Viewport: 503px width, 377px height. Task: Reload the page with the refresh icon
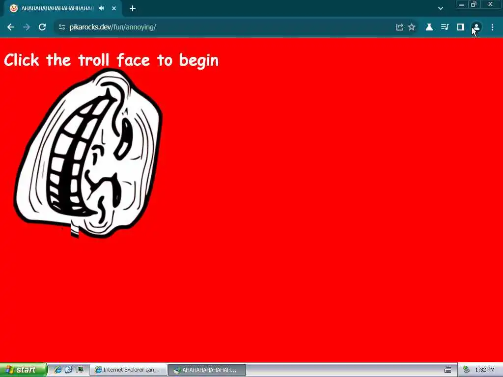tap(42, 27)
